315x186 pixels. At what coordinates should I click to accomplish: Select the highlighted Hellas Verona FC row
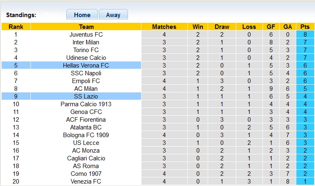(86, 66)
